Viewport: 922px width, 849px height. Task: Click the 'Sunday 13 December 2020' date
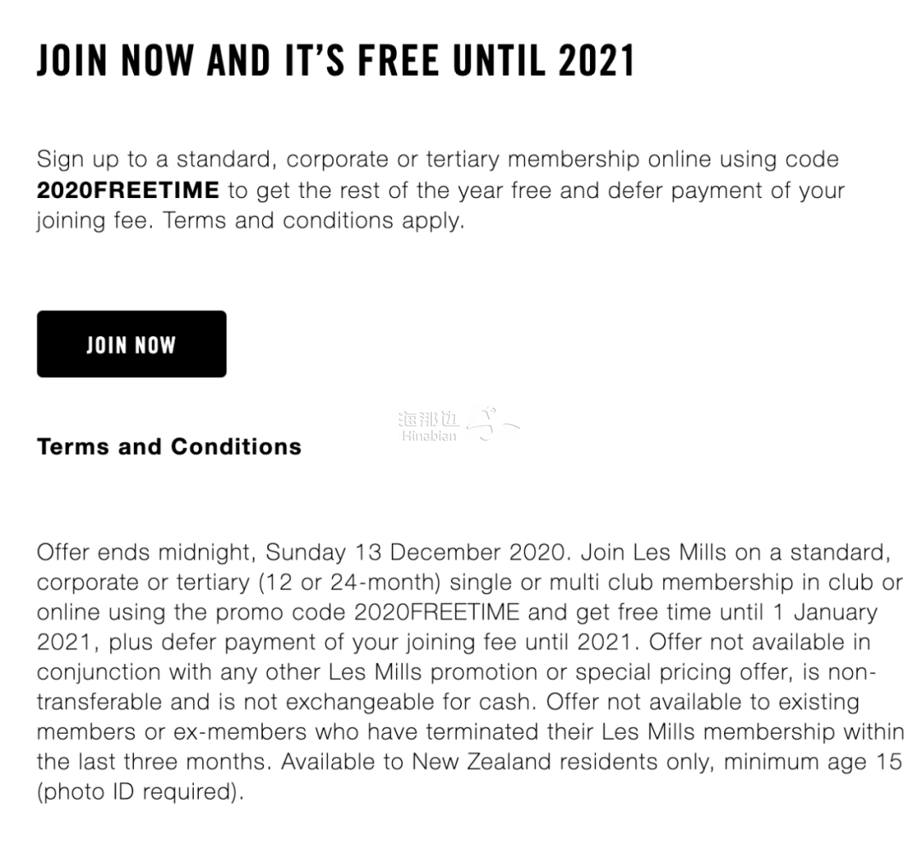(415, 552)
